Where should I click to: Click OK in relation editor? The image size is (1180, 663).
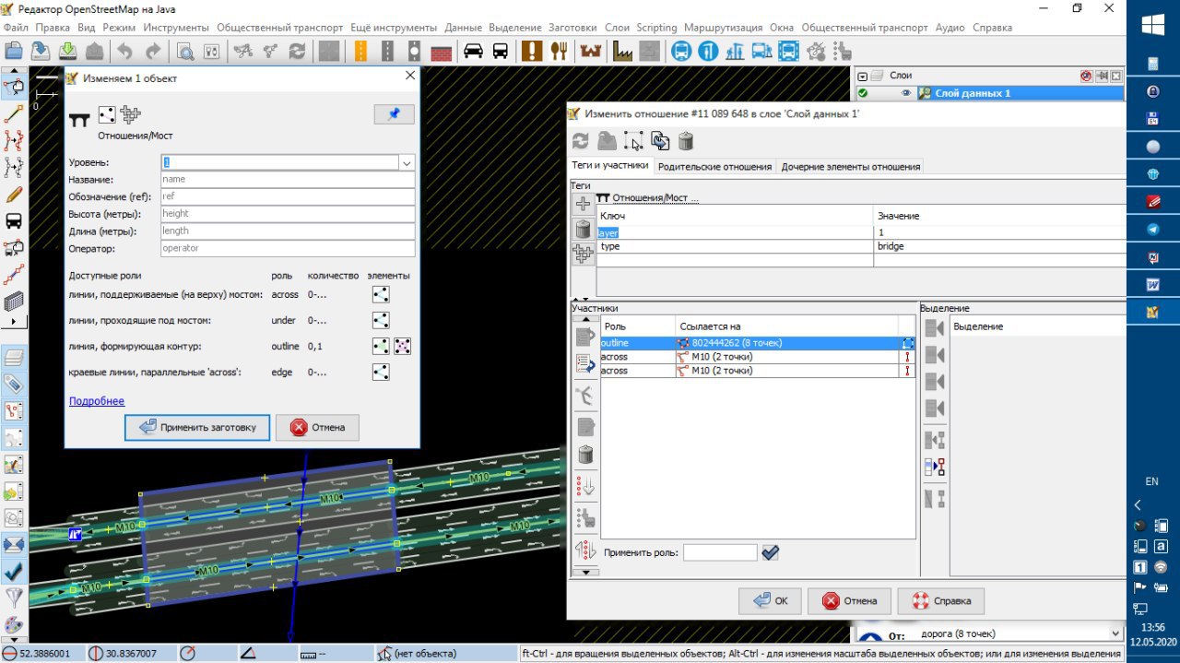pyautogui.click(x=770, y=600)
